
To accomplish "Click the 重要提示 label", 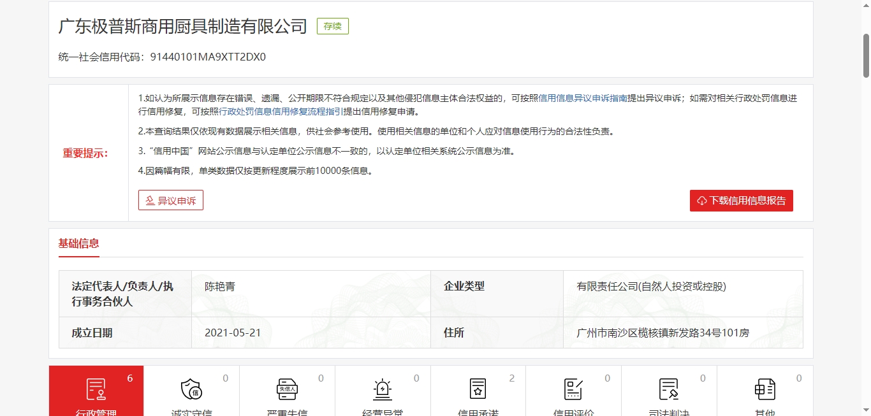I will click(x=85, y=154).
